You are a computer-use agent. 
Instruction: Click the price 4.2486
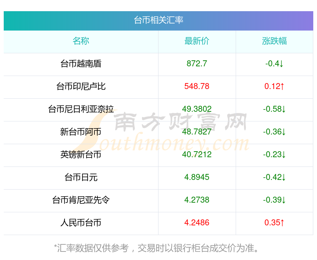[x=197, y=223]
